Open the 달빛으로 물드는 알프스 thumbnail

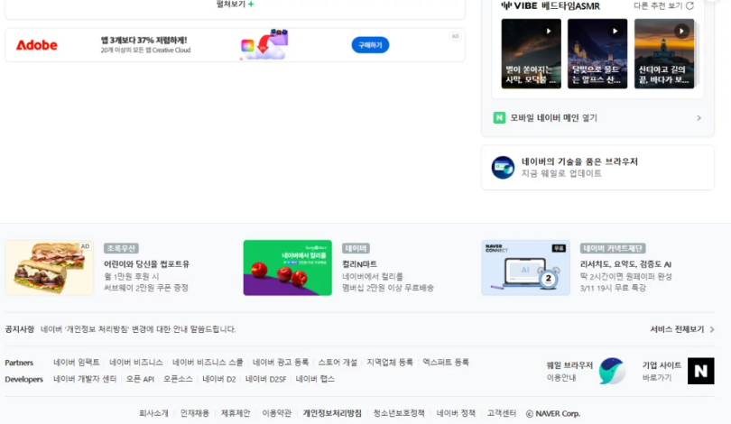597,53
